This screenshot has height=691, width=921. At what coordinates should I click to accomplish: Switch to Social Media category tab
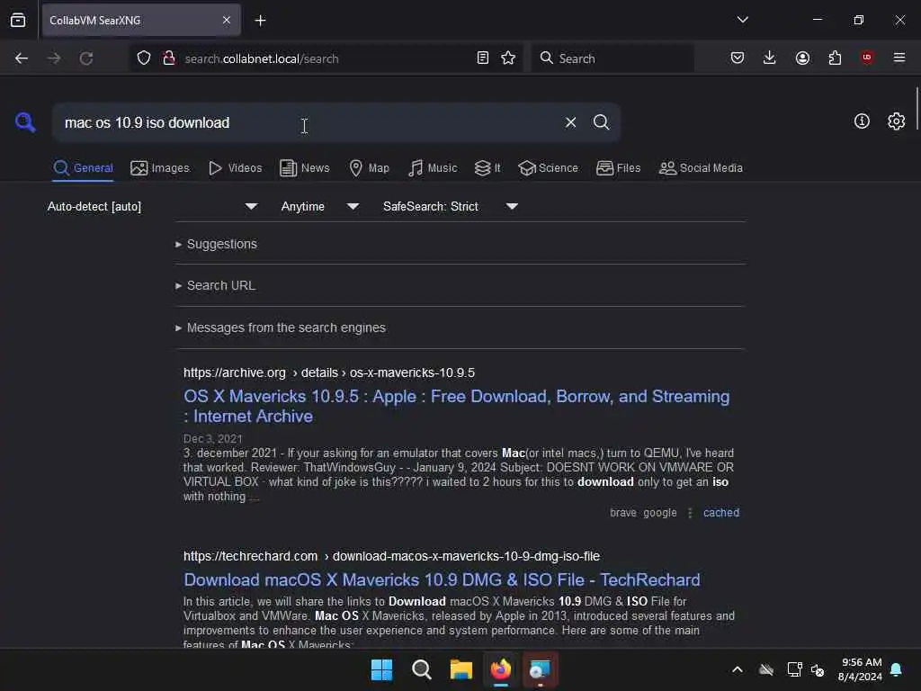701,168
